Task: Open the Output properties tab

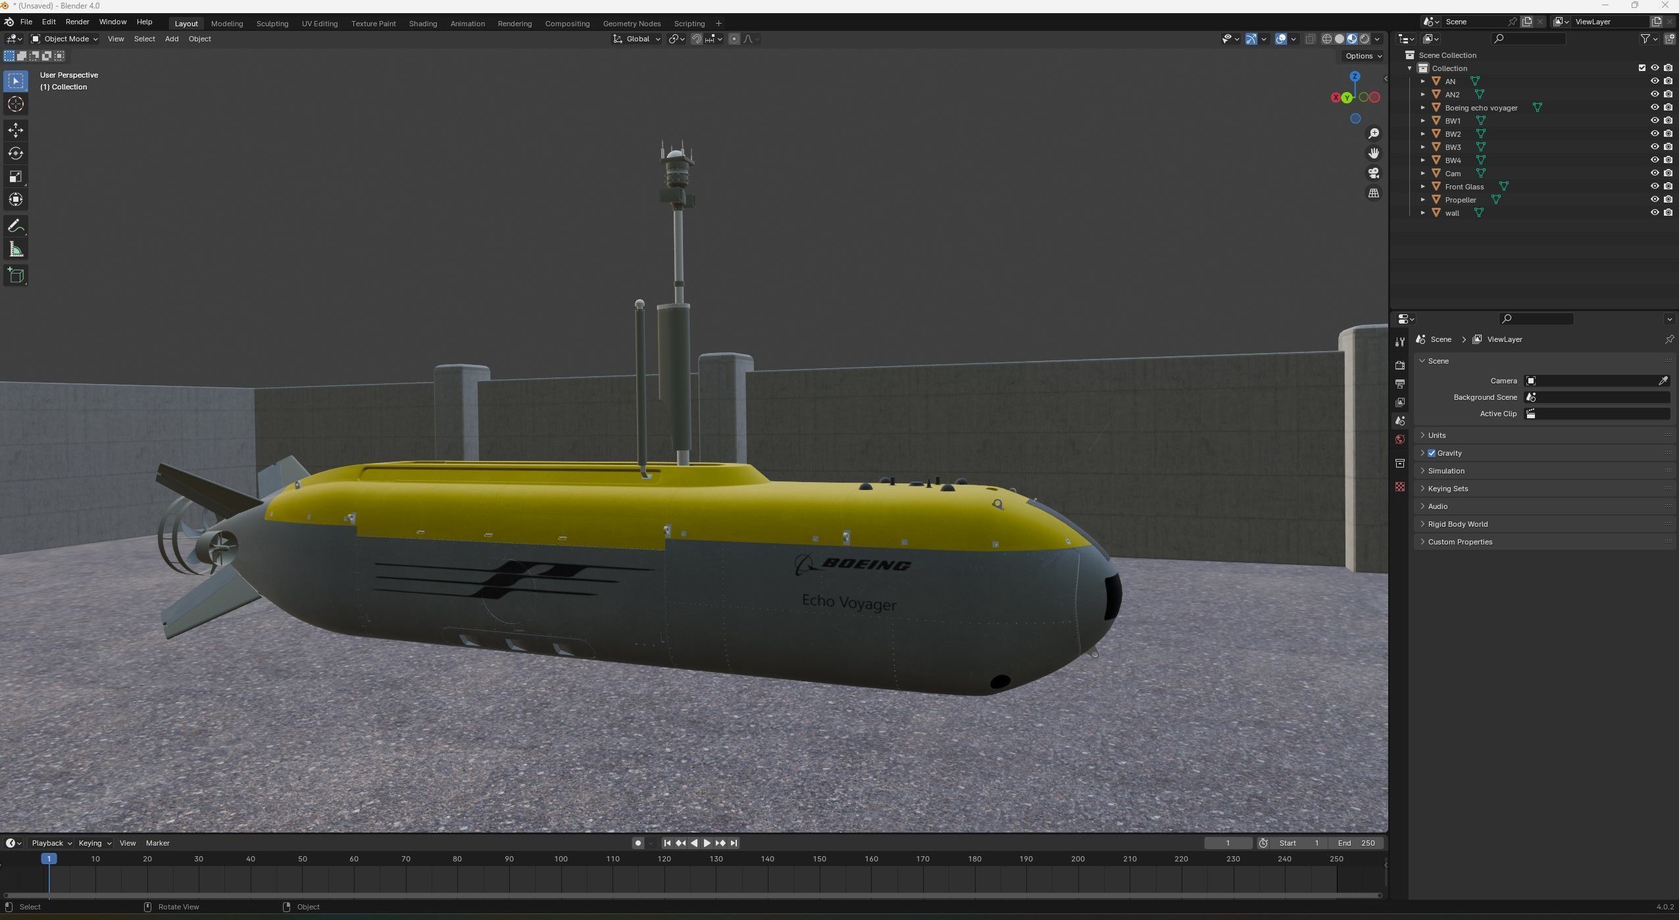Action: [x=1400, y=383]
